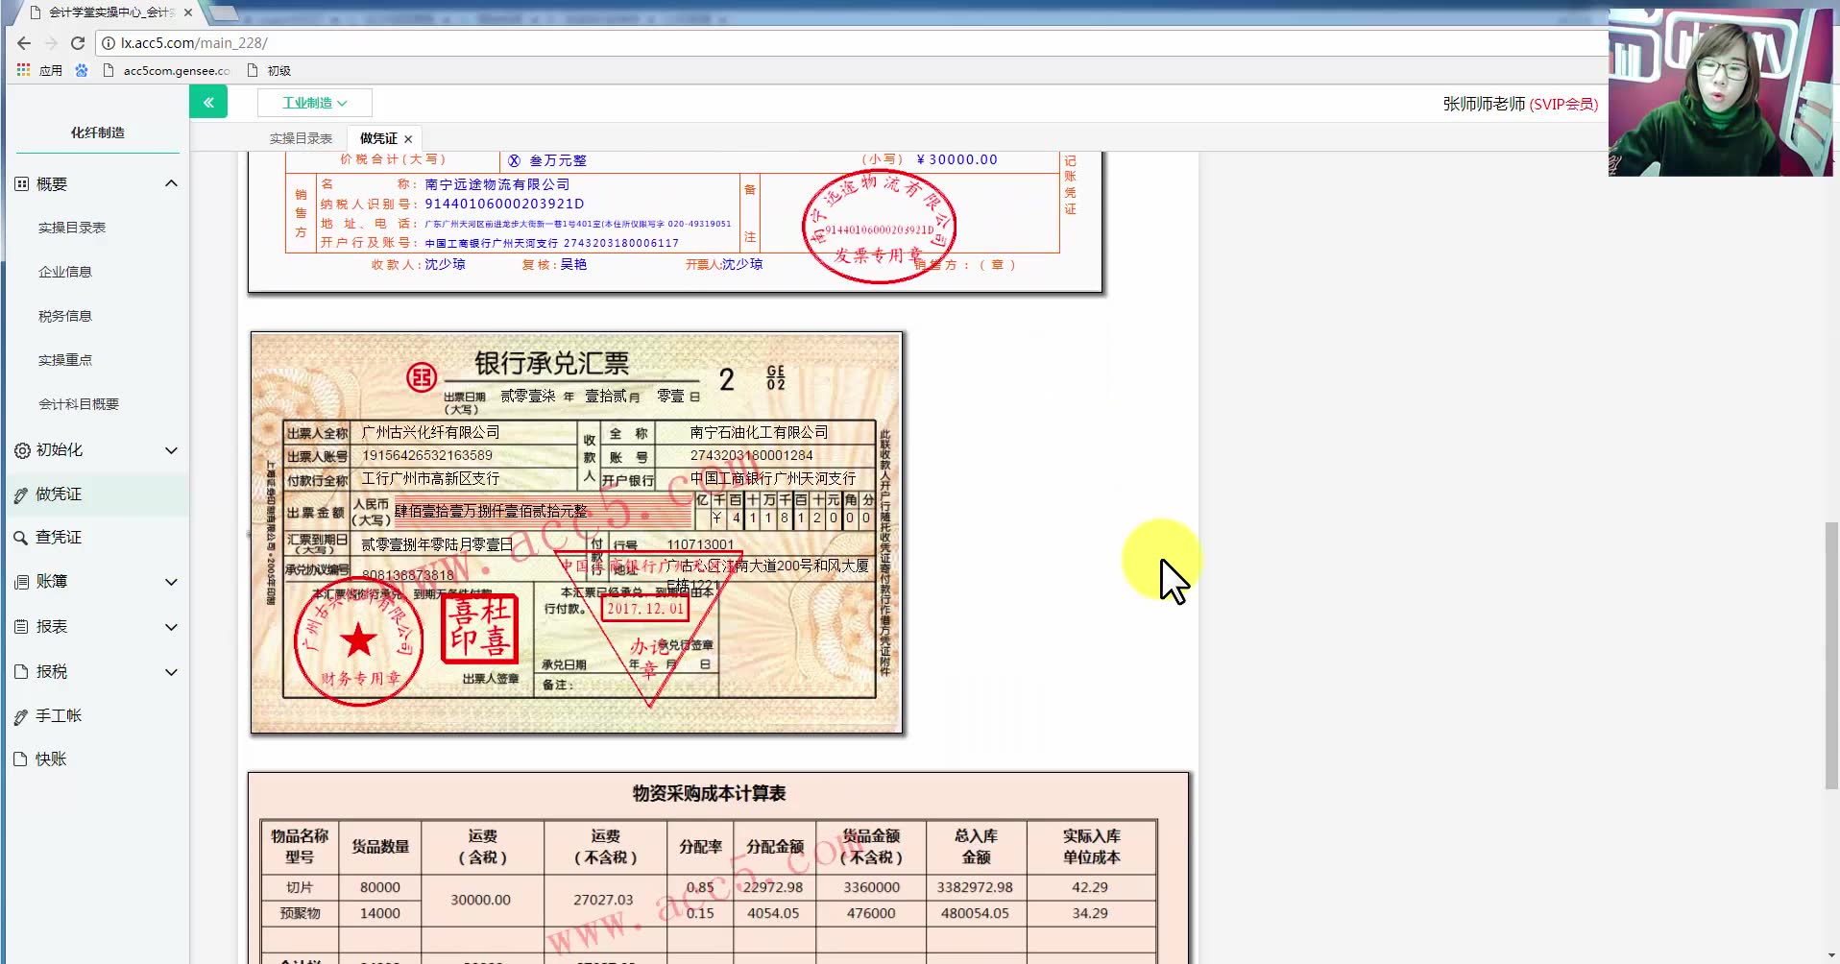The width and height of the screenshot is (1840, 964).
Task: Open the acc5com.gensee.com bookmark
Action: [x=167, y=70]
